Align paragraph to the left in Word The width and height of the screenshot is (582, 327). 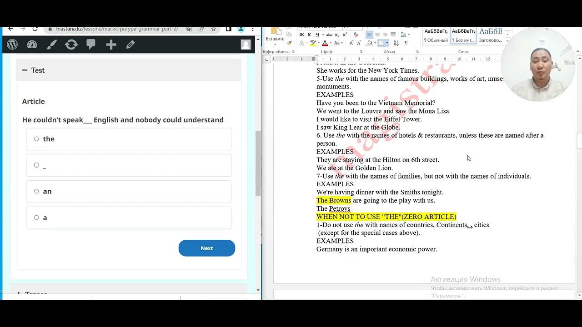pyautogui.click(x=369, y=35)
